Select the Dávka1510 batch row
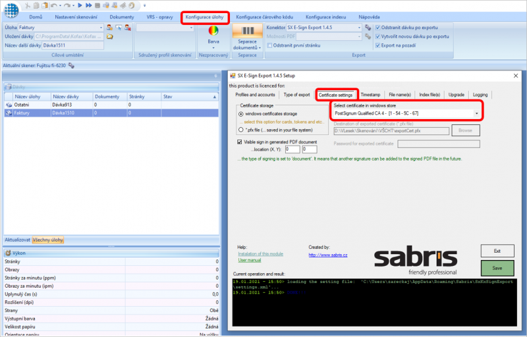The image size is (527, 337). [111, 113]
